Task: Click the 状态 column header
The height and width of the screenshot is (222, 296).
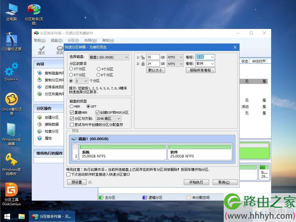Action: tap(245, 61)
